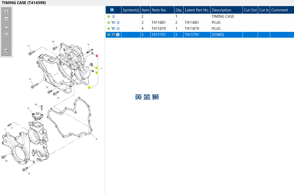Click callout number 9 stud label
Image resolution: width=294 pixels, height=194 pixels.
(x=88, y=45)
